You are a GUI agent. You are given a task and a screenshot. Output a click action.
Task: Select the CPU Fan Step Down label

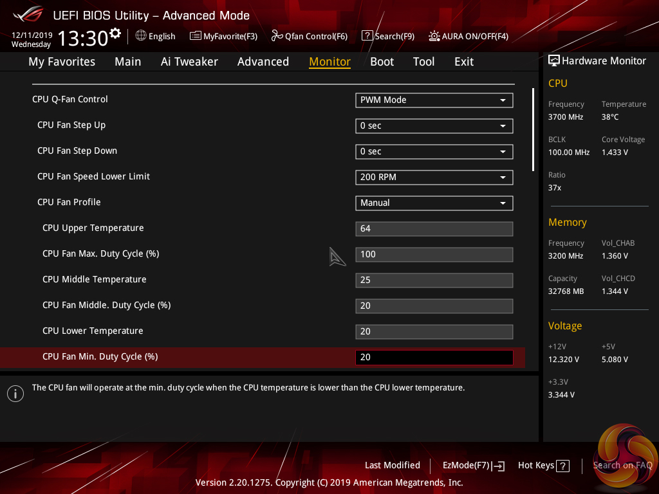(77, 151)
